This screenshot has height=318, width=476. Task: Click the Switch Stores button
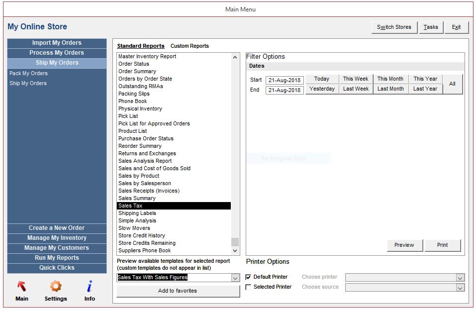pos(394,27)
